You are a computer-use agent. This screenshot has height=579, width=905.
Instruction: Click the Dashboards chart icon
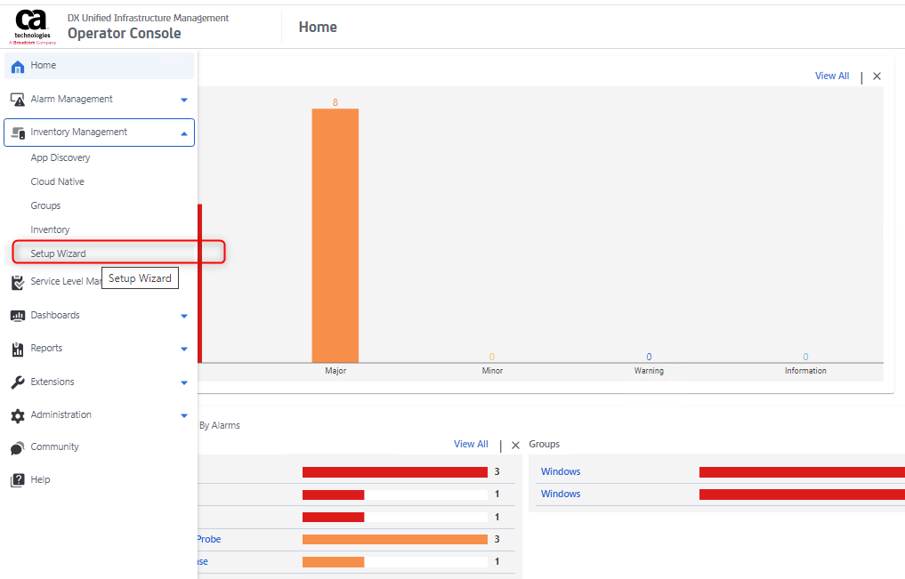point(17,316)
